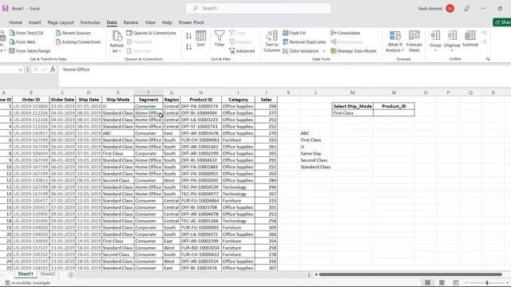Open Manage Data Model
The width and height of the screenshot is (511, 287).
click(354, 51)
